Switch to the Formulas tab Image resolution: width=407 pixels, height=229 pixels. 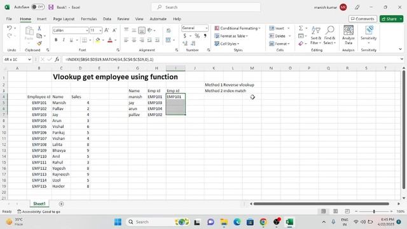88,19
